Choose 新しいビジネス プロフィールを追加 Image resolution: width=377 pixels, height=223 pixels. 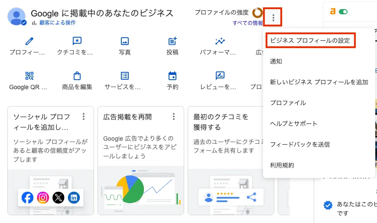tap(319, 82)
